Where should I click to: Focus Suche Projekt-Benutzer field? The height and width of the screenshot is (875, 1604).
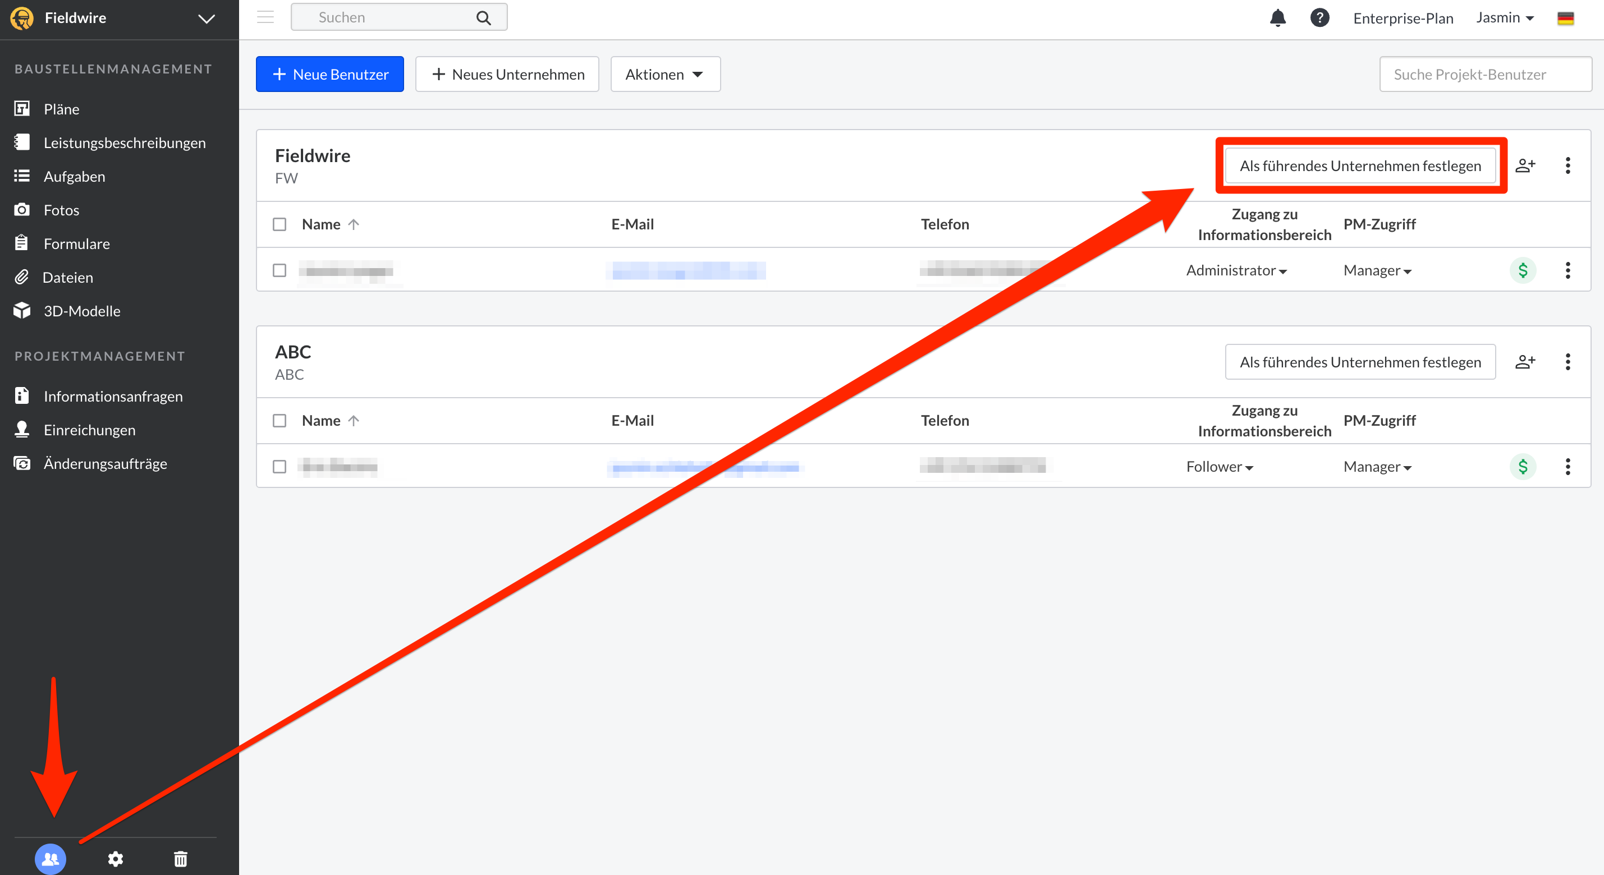(x=1486, y=74)
